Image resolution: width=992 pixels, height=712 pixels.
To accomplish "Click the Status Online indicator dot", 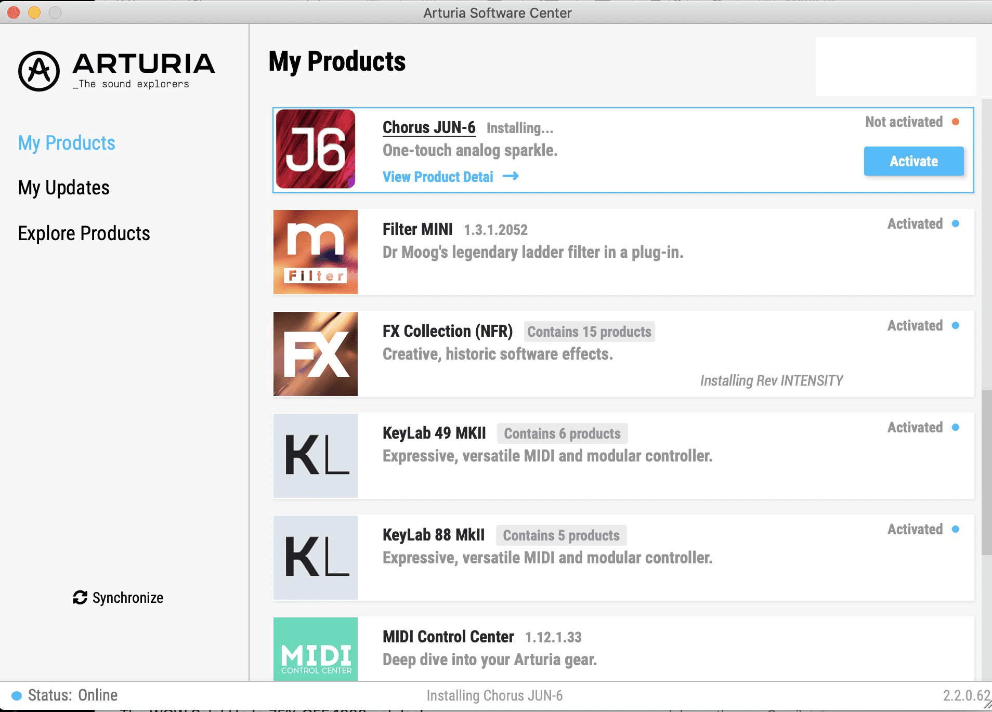I will [17, 695].
